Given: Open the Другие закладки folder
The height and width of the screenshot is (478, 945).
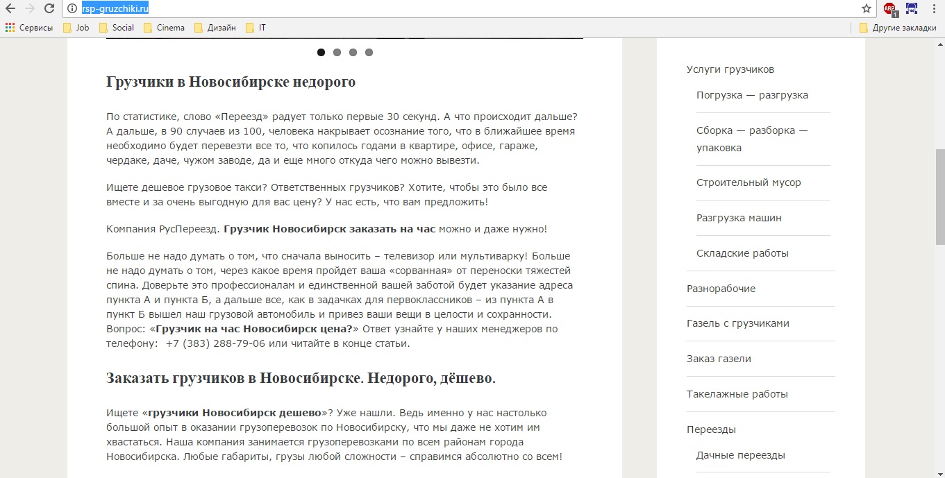Looking at the screenshot, I should pyautogui.click(x=897, y=28).
